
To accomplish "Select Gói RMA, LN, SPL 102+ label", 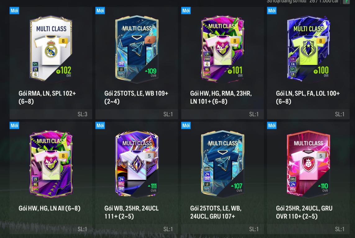I will tap(47, 97).
